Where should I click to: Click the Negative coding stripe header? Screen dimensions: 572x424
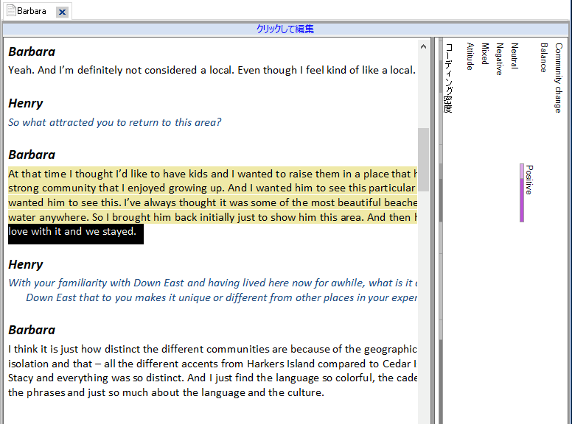coord(499,59)
